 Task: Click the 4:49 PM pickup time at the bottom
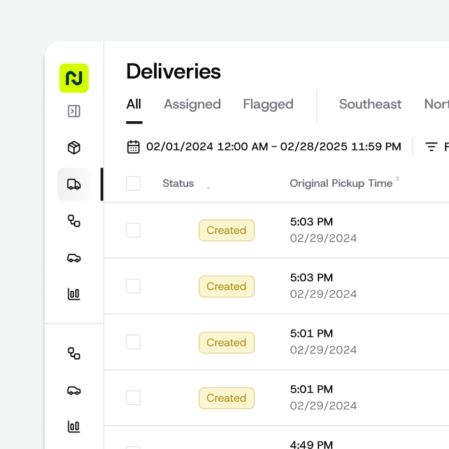pos(311,445)
